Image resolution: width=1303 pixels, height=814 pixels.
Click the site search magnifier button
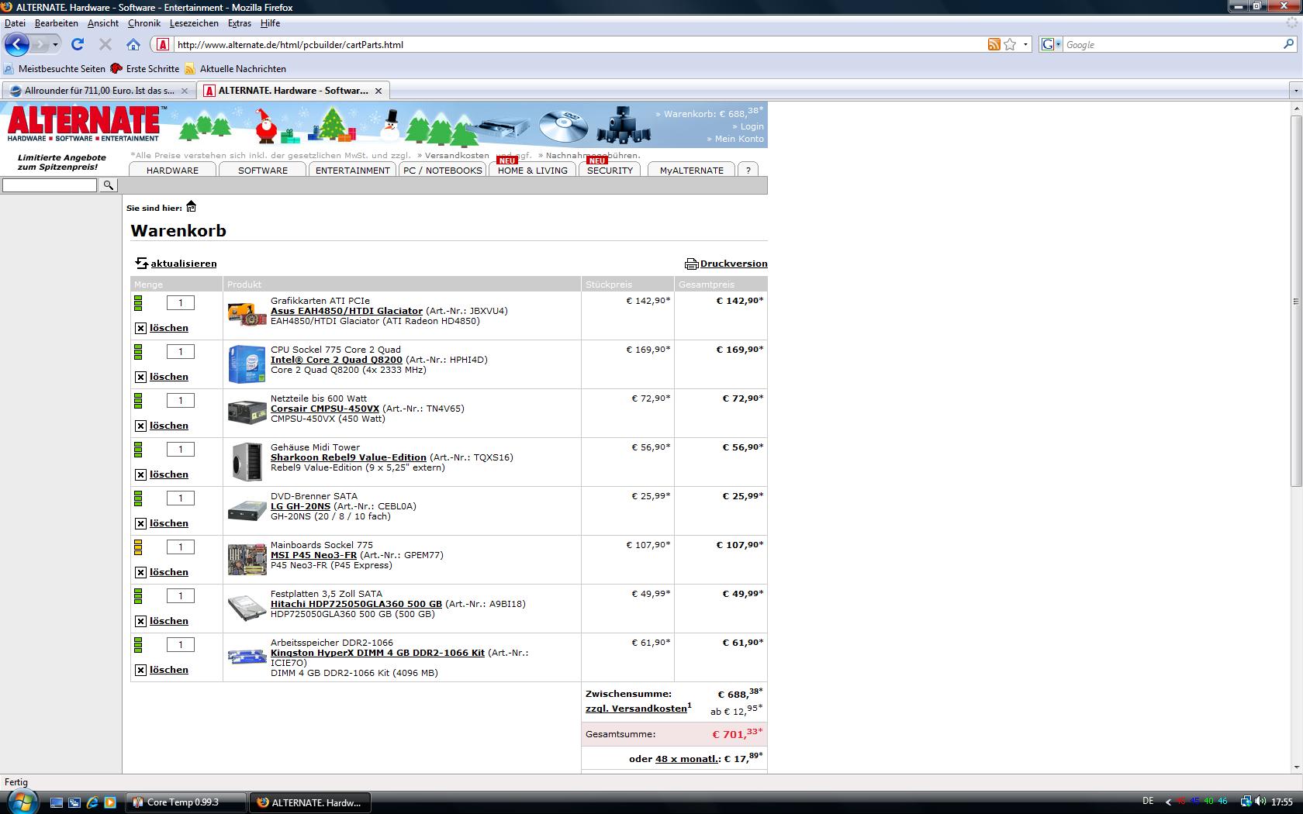coord(109,185)
